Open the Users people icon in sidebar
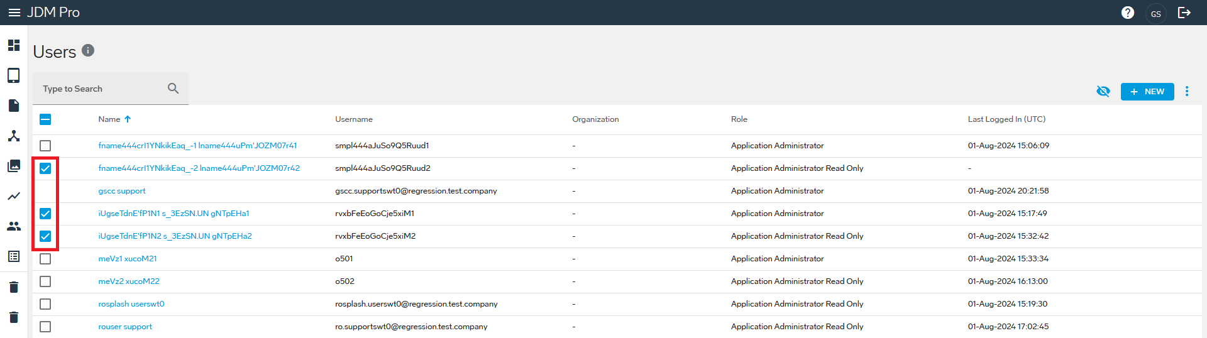This screenshot has width=1207, height=338. click(x=14, y=226)
